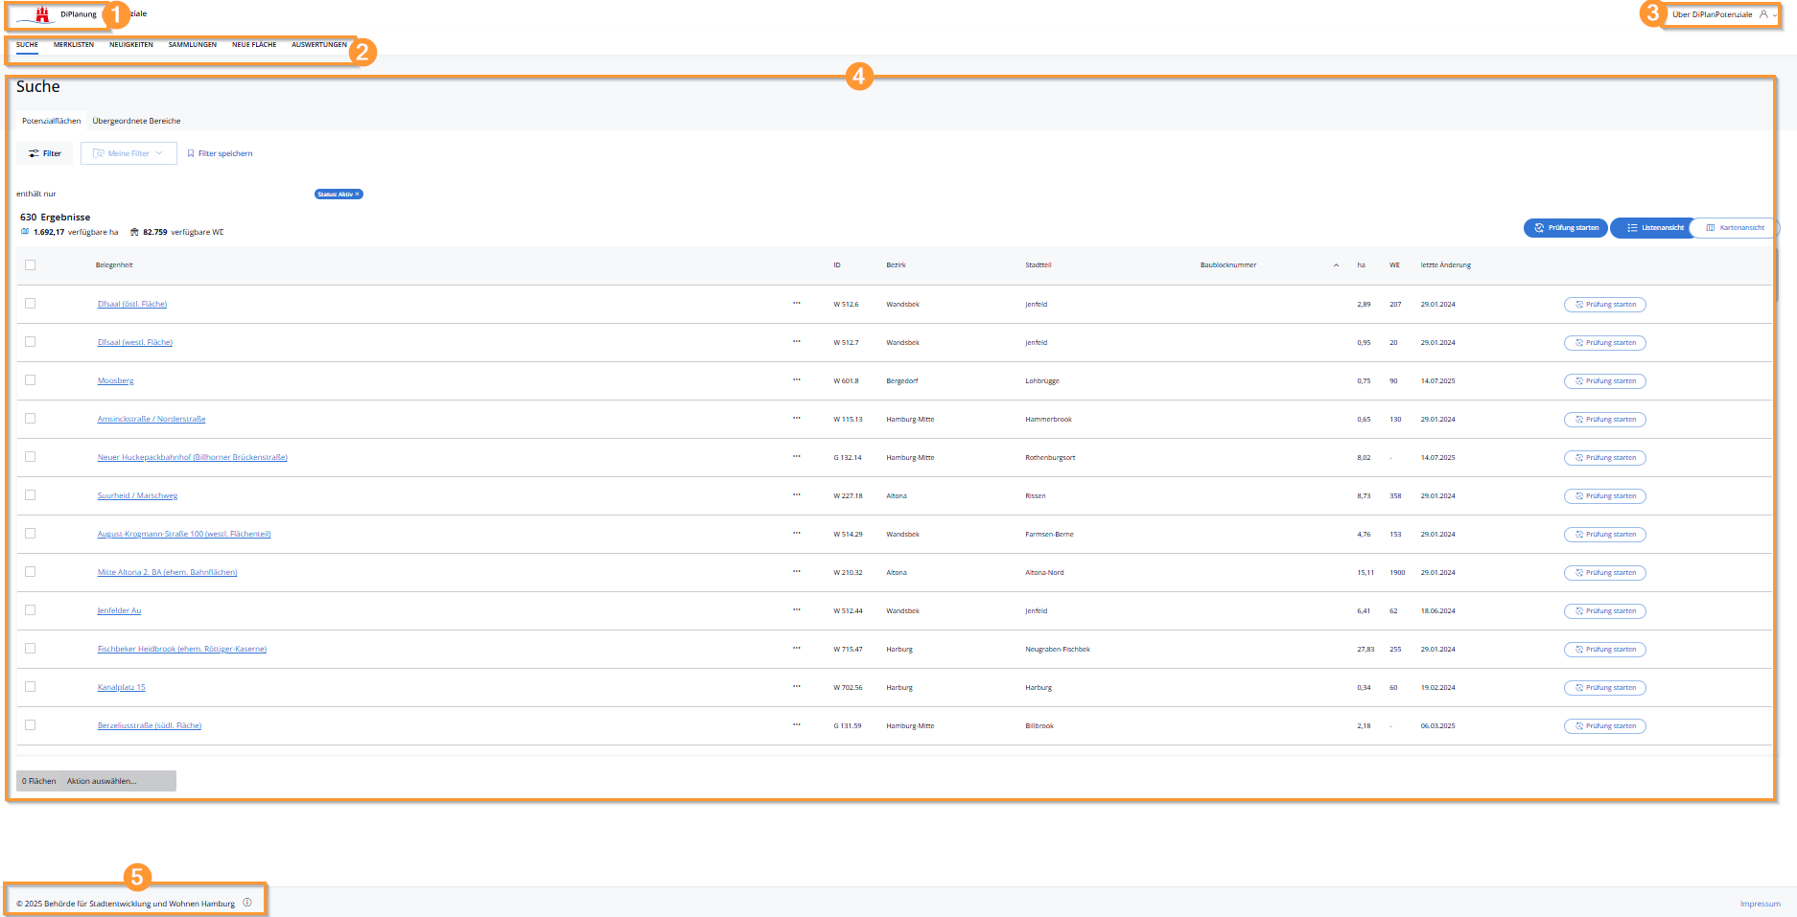Select the Jenfelder Au row checkbox
This screenshot has height=917, width=1797.
click(31, 610)
